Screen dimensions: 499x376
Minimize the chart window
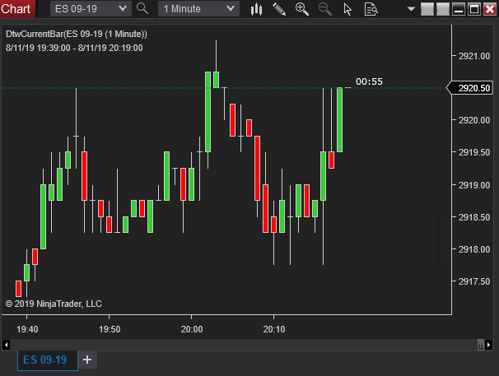click(x=459, y=9)
